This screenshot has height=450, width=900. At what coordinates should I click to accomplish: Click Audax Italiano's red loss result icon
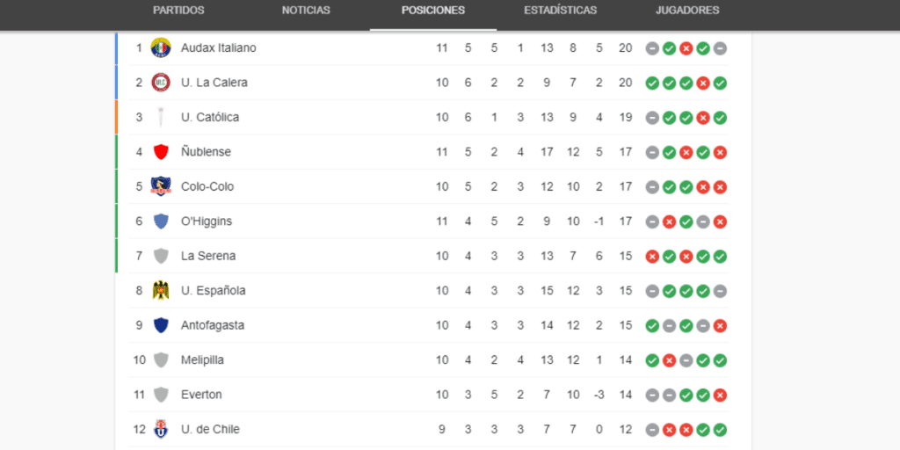pyautogui.click(x=686, y=49)
